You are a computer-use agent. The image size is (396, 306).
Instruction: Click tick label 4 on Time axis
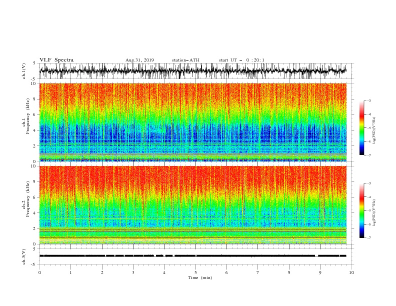pos(164,272)
